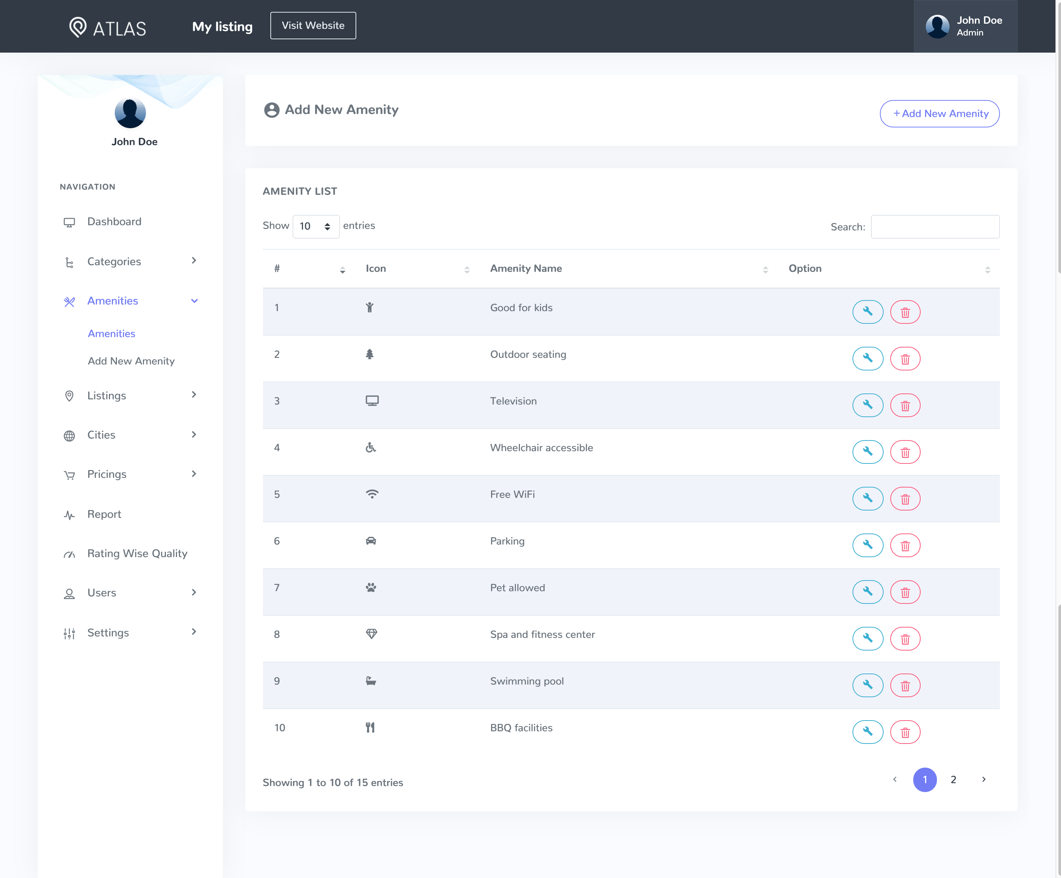Delete the Parking amenity
This screenshot has width=1061, height=878.
(905, 545)
